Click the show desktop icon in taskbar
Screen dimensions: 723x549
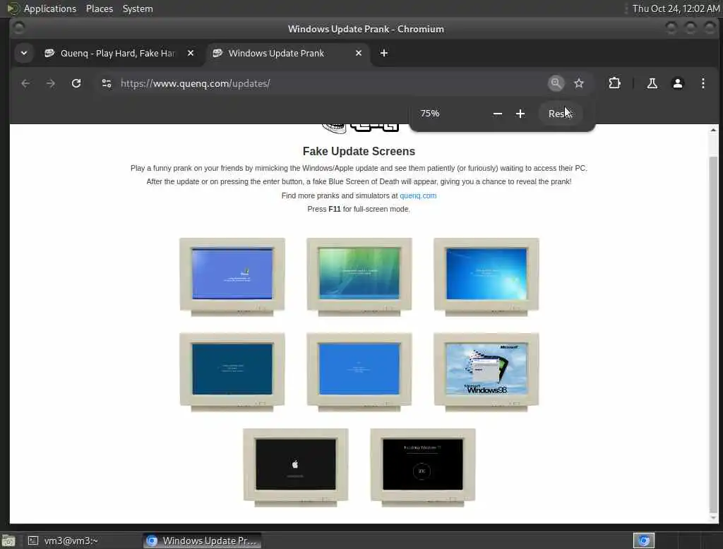click(8, 541)
